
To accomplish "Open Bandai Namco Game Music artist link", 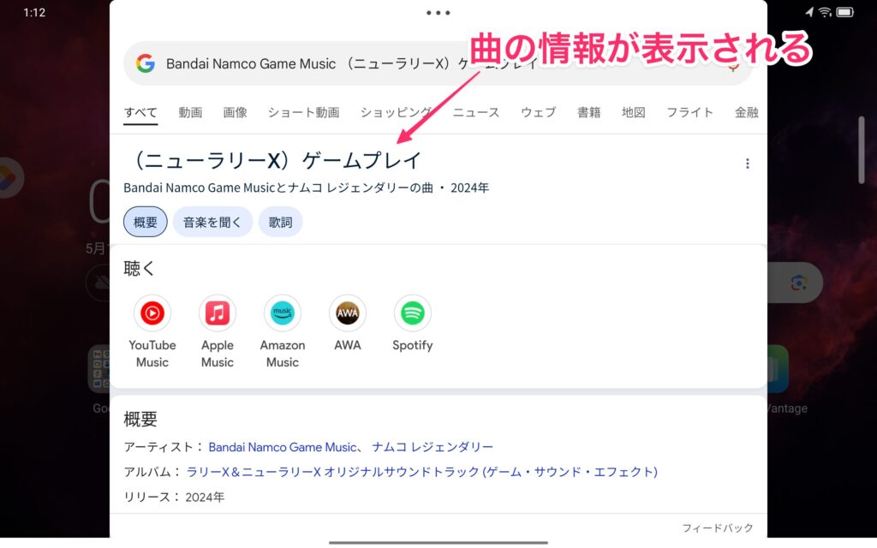I will (x=283, y=447).
